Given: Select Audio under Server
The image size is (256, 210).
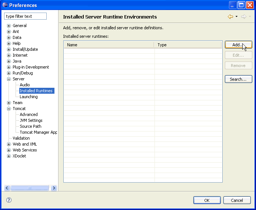Looking at the screenshot, I should click(24, 85).
